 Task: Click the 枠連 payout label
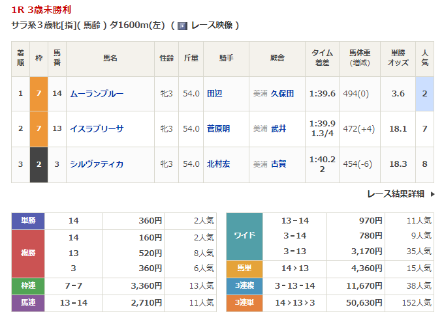(x=27, y=286)
